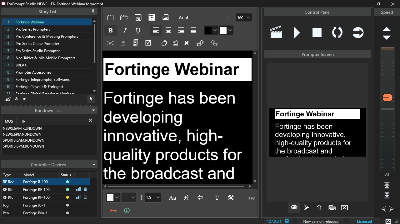Select the MOS tab
Image resolution: width=400 pixels, height=224 pixels.
coord(9,121)
